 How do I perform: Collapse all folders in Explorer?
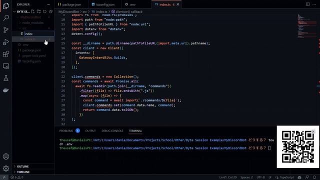[x=50, y=11]
